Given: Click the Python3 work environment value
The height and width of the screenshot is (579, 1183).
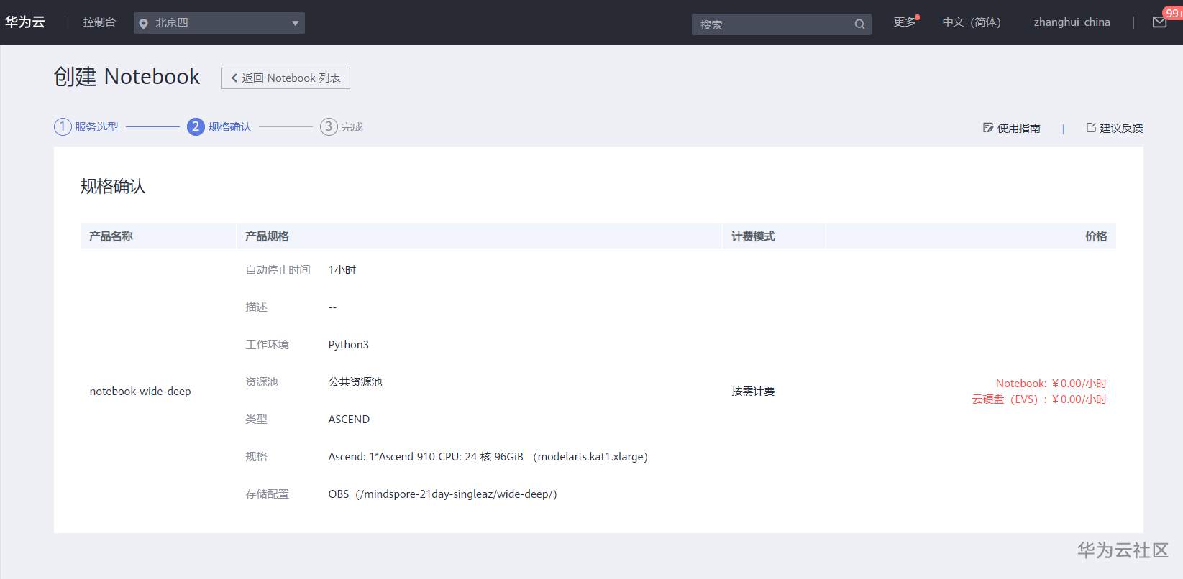Looking at the screenshot, I should tap(349, 345).
